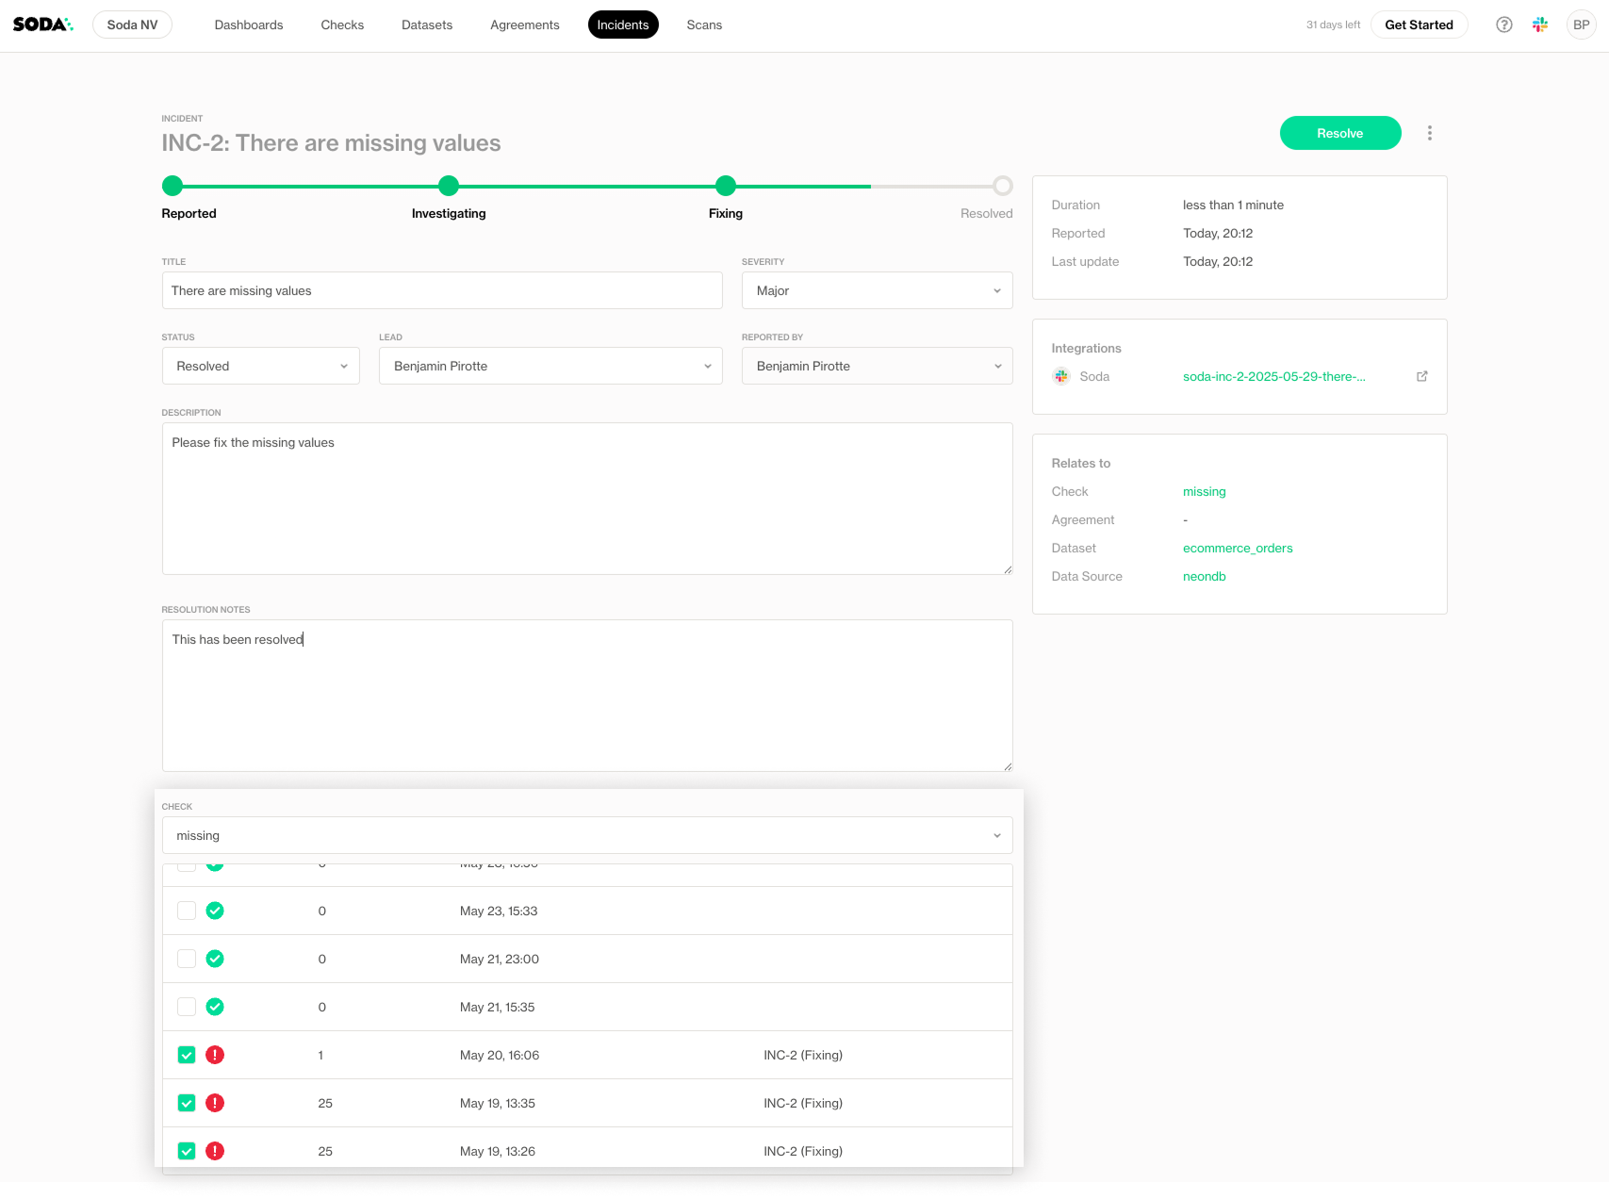Switch to the Scans tab
The image size is (1609, 1199).
click(704, 25)
